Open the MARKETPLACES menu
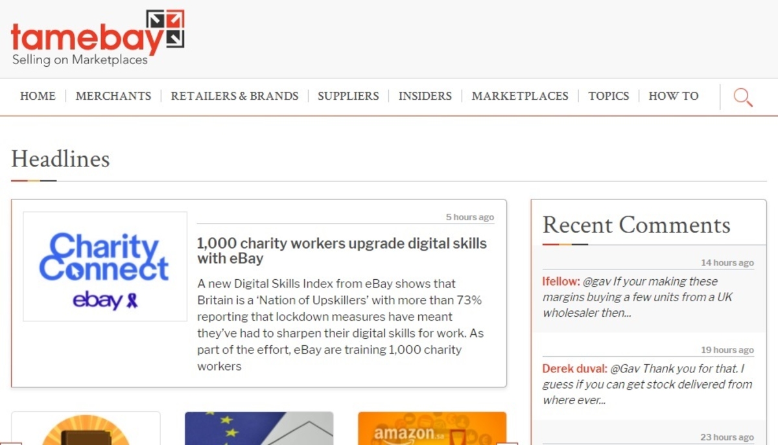The image size is (778, 445). [520, 96]
